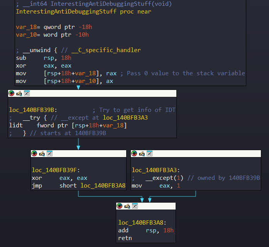Click color icon in loc_140BFB39F block header
This screenshot has height=247, width=269.
point(34,154)
